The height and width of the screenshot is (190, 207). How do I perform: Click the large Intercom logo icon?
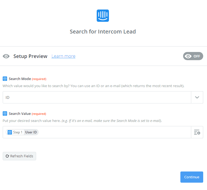pos(103,16)
